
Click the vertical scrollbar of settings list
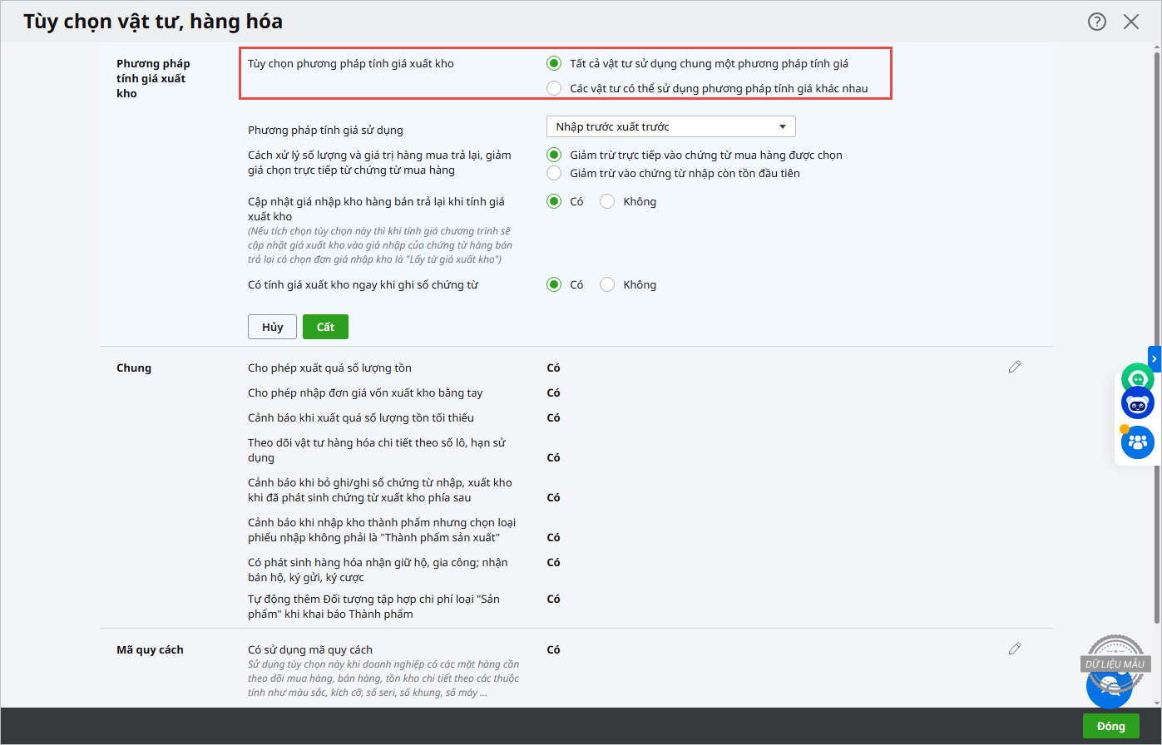(1155, 333)
